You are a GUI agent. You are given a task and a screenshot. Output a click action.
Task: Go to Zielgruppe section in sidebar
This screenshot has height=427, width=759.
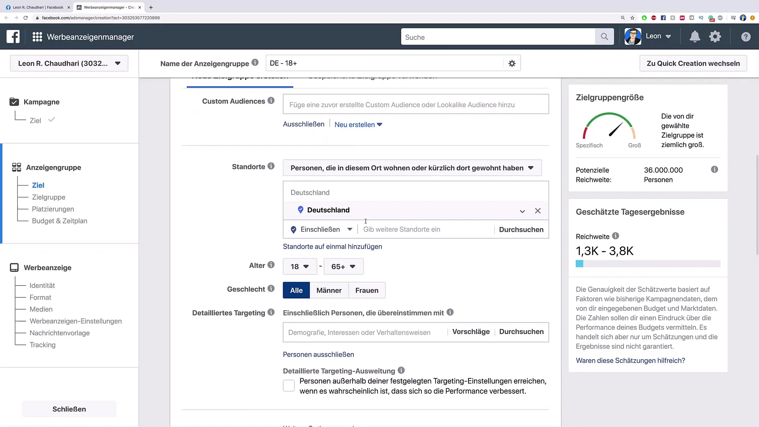(49, 197)
